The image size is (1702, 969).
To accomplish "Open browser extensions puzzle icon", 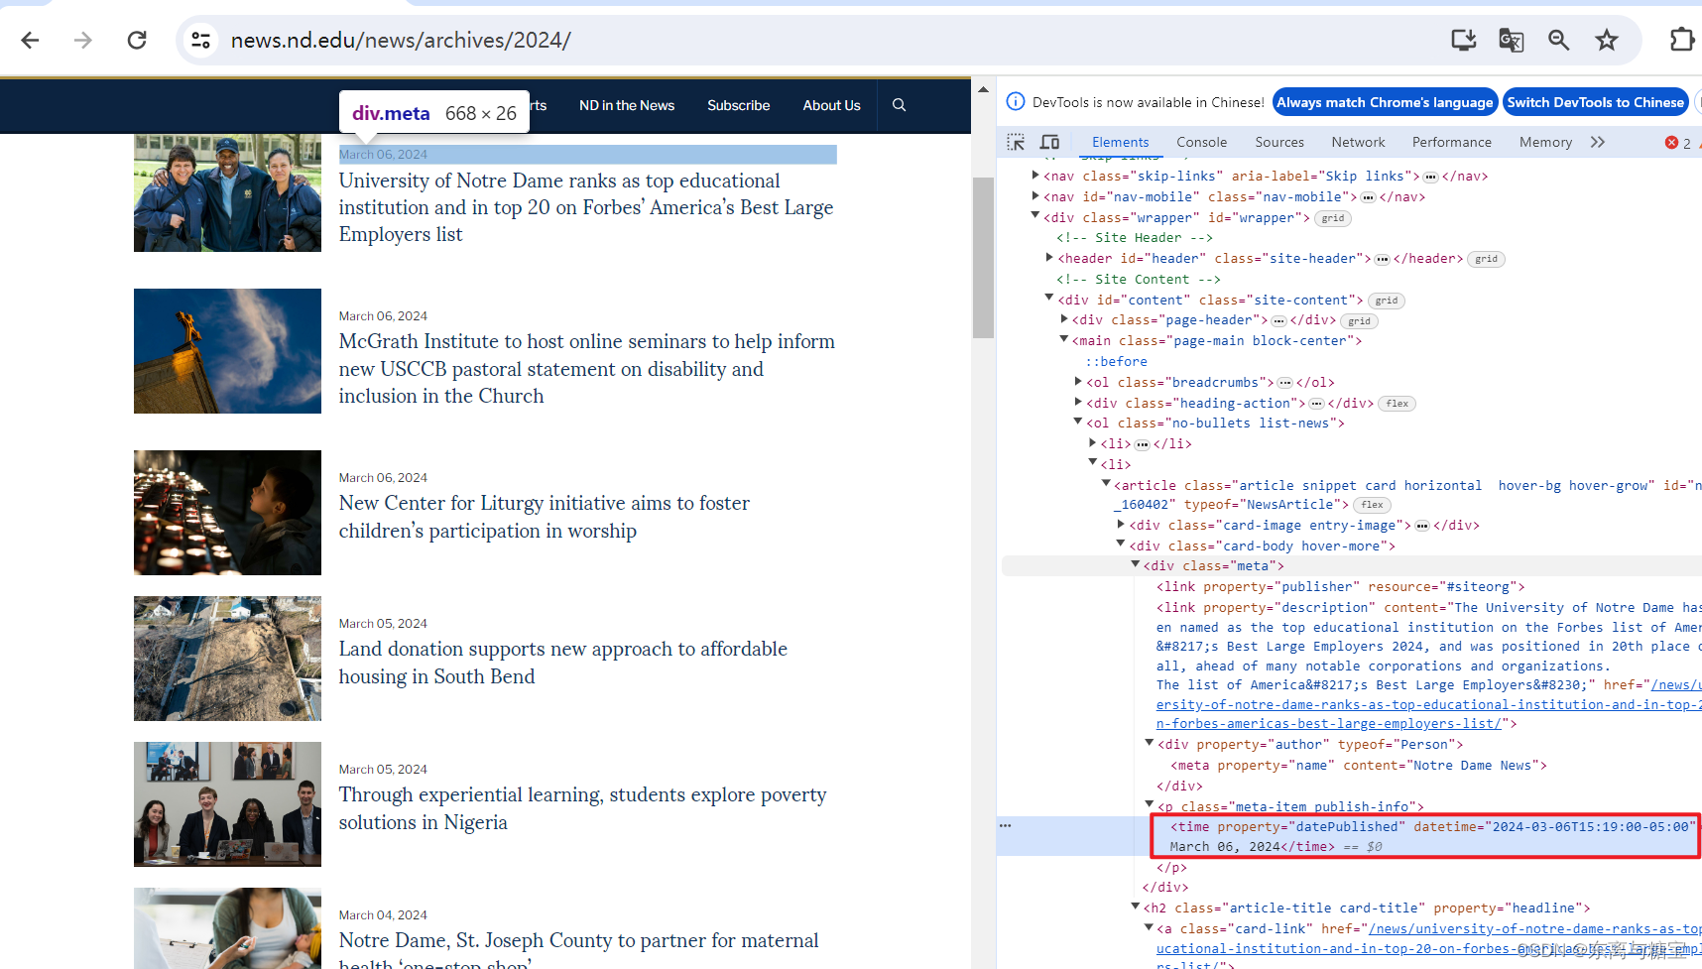I will (1682, 40).
